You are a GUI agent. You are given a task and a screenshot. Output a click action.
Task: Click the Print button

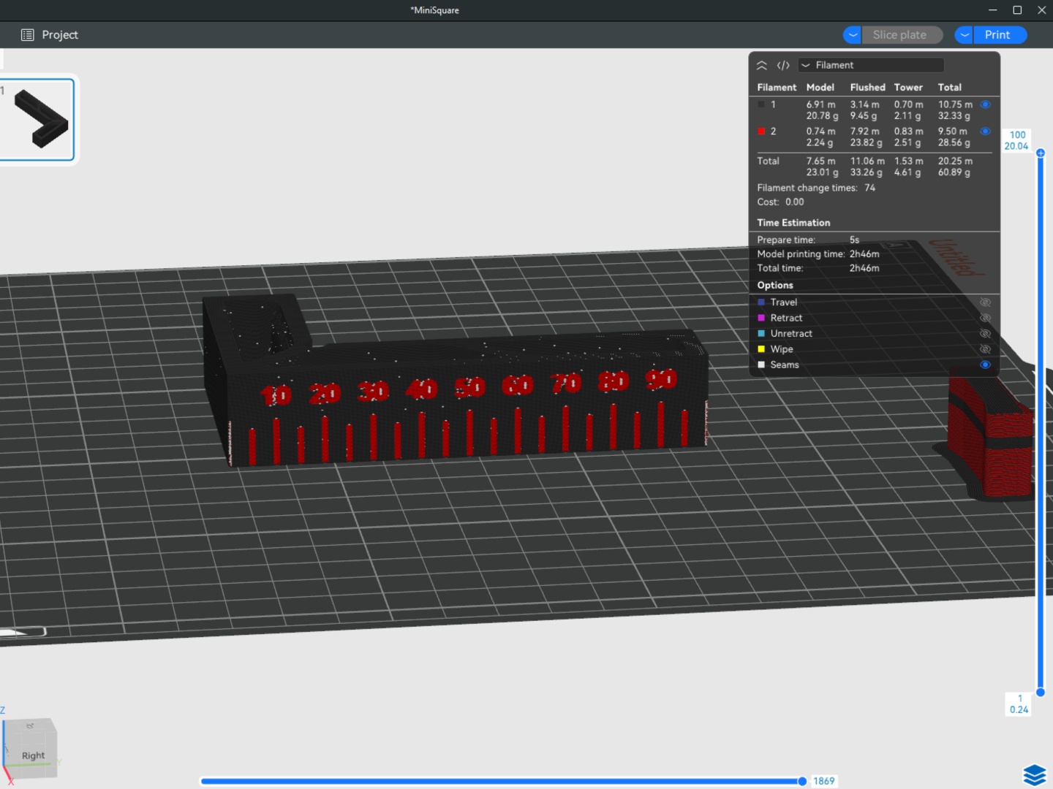click(x=997, y=35)
